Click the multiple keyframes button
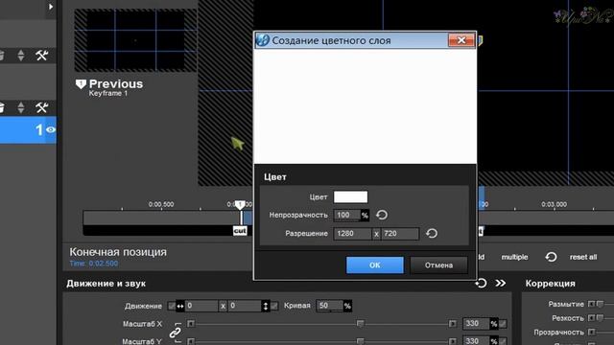The image size is (614, 345). (514, 257)
